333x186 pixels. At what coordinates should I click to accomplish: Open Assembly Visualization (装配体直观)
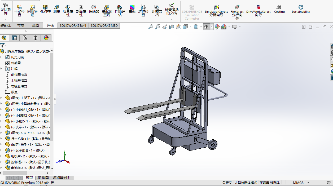pos(107,11)
